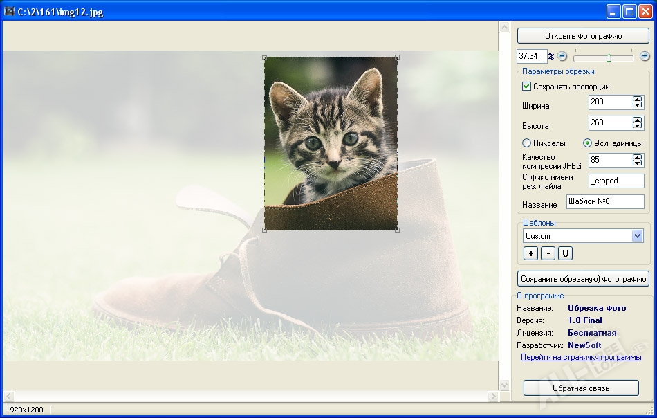Click the Открыть фотографию button
This screenshot has height=418, width=657.
(583, 36)
